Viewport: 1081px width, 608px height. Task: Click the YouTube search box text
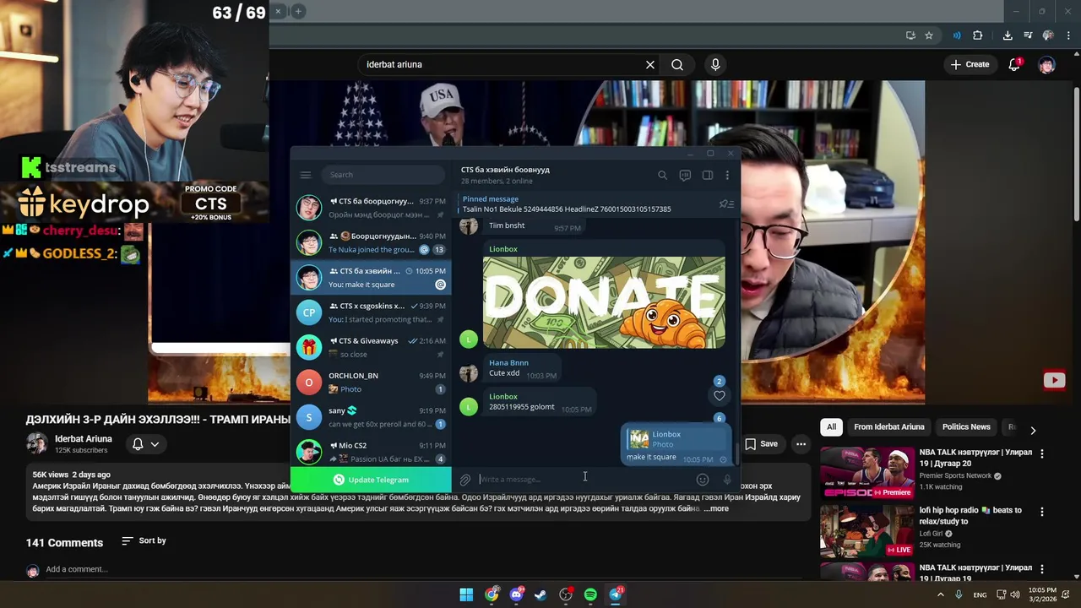tap(394, 64)
